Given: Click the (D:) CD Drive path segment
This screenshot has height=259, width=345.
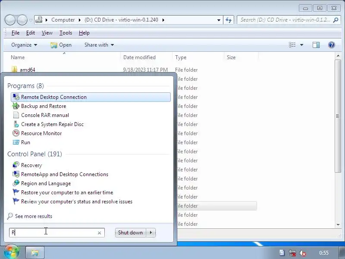Looking at the screenshot, I should pyautogui.click(x=121, y=20).
